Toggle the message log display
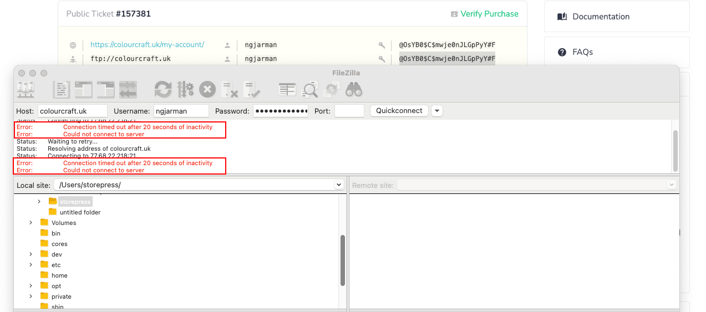This screenshot has height=312, width=706. (x=61, y=89)
